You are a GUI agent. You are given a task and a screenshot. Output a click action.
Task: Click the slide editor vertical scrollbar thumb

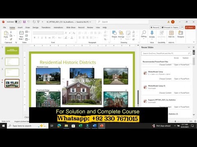tap(138, 97)
